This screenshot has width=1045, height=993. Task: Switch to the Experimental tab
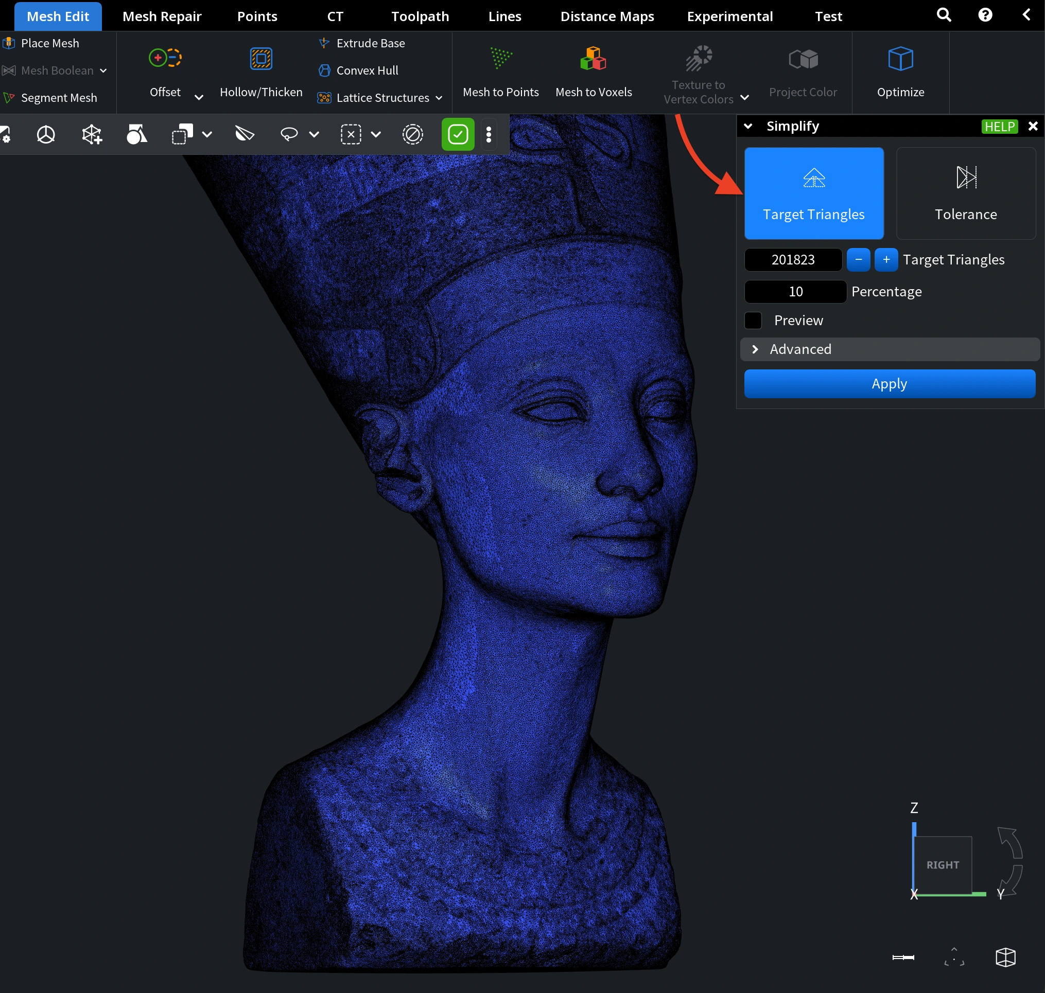point(730,16)
